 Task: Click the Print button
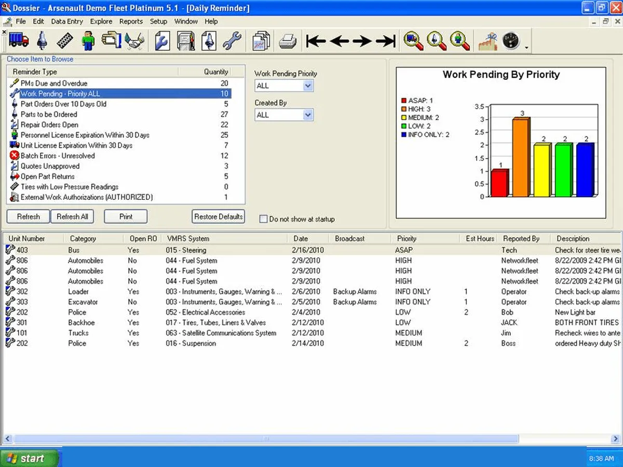coord(126,216)
